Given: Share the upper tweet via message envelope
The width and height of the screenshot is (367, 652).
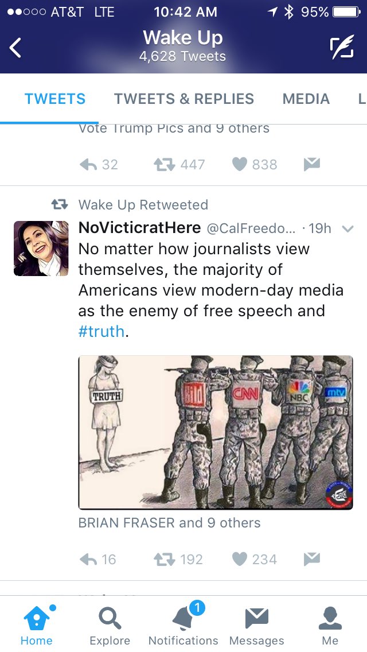Looking at the screenshot, I should click(312, 164).
